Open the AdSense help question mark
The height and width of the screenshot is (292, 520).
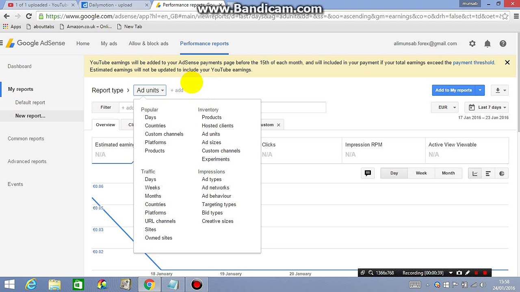[x=503, y=44]
